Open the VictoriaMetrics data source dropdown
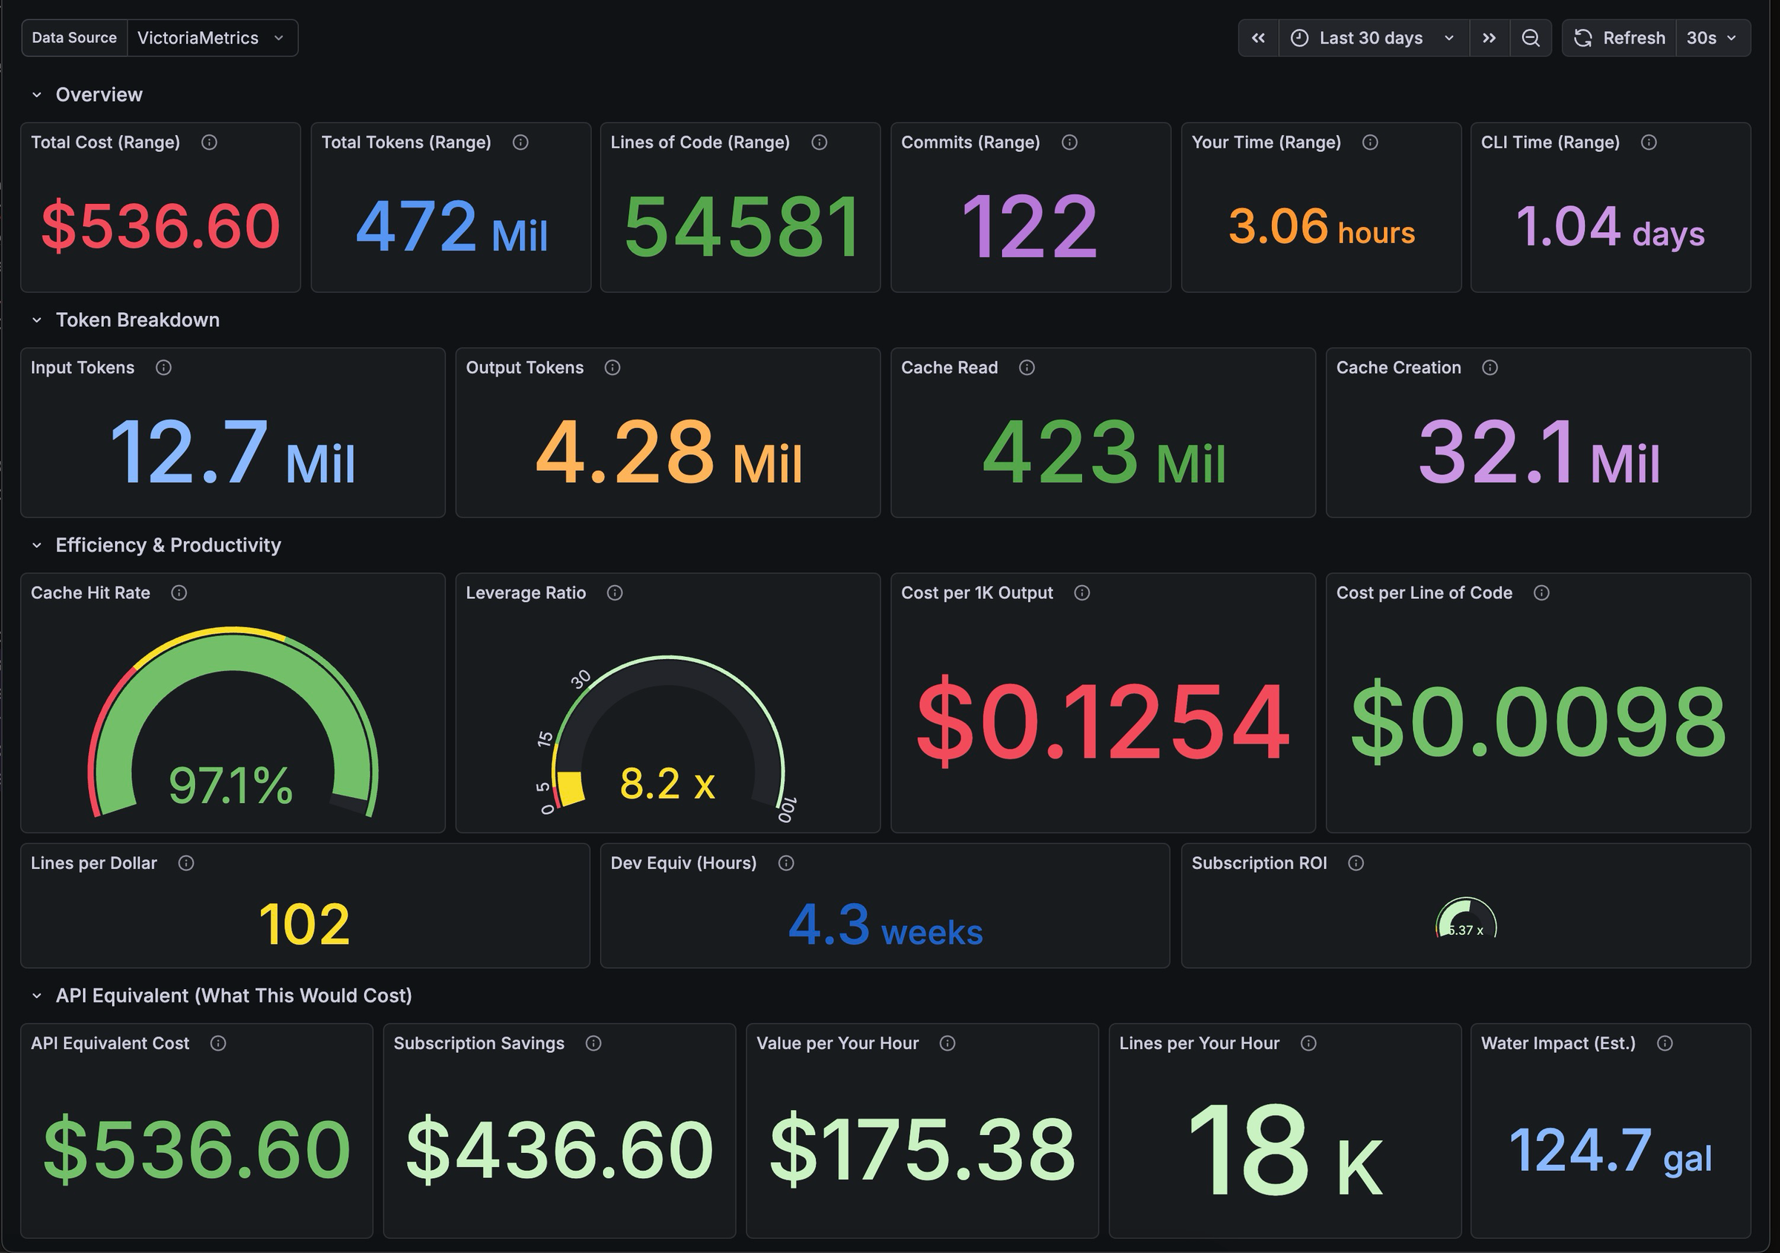1780x1253 pixels. (211, 38)
